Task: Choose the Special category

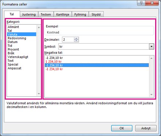Action: point(22,64)
